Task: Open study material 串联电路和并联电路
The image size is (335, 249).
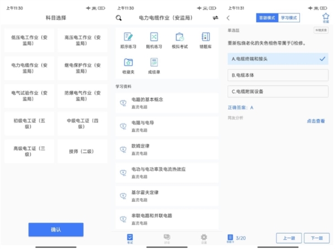Action: pos(167,219)
